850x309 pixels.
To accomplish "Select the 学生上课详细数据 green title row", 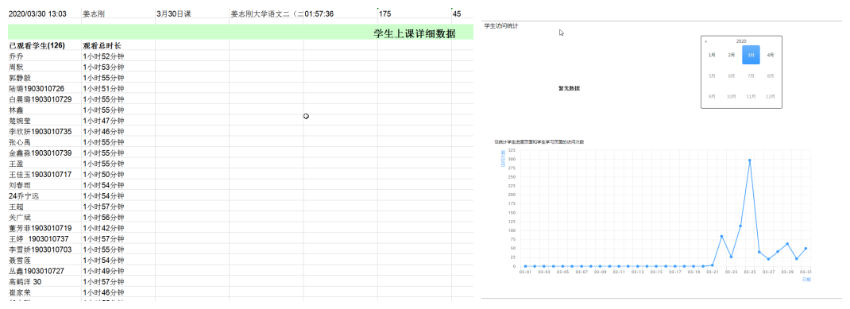I will tap(241, 34).
